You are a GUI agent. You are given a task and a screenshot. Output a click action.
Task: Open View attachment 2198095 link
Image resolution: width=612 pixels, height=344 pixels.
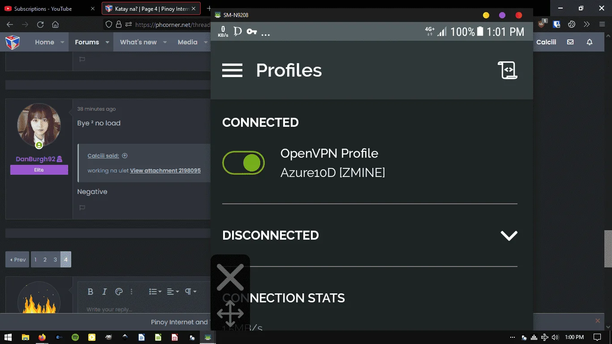pos(165,171)
